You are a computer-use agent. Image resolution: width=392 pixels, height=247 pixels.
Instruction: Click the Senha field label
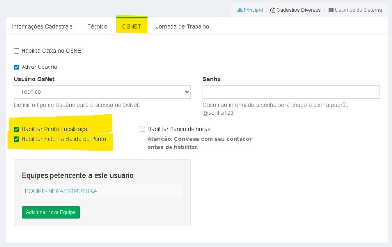pos(212,79)
